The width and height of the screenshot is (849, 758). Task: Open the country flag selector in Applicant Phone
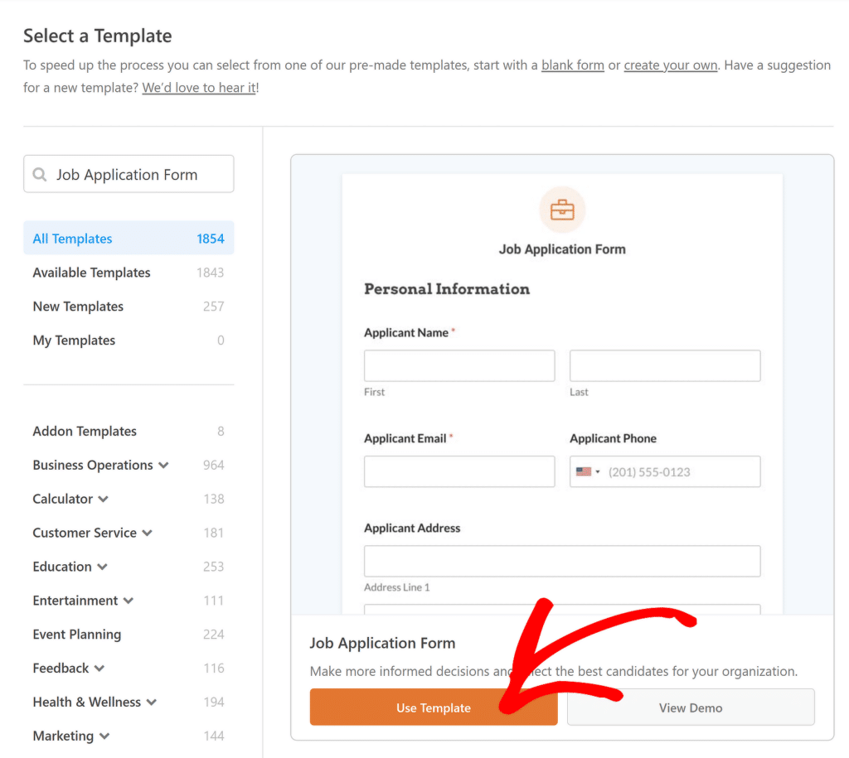coord(587,471)
